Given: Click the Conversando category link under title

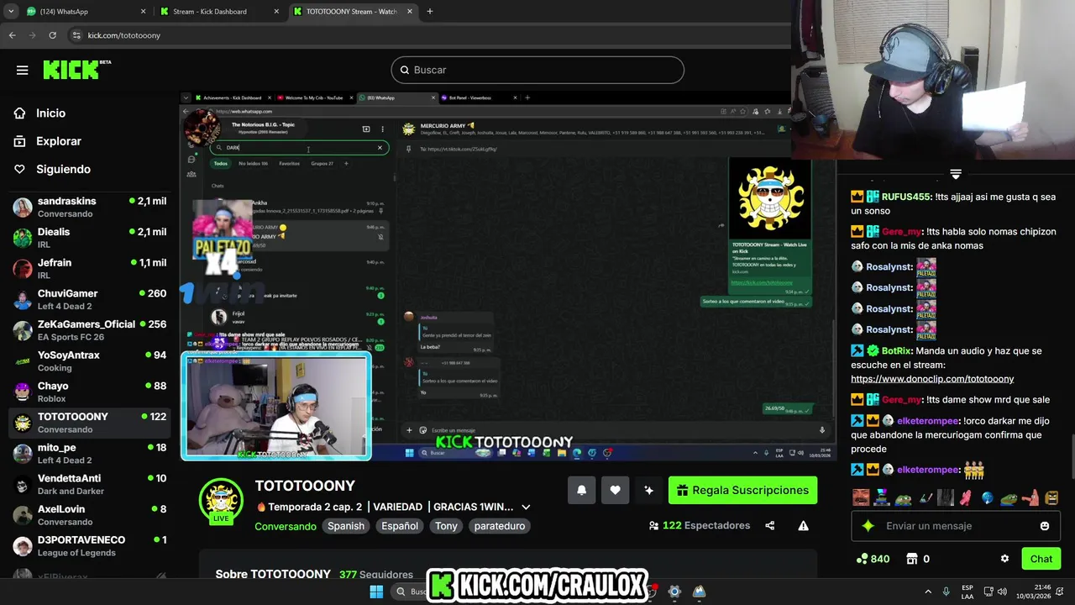Looking at the screenshot, I should (x=286, y=526).
